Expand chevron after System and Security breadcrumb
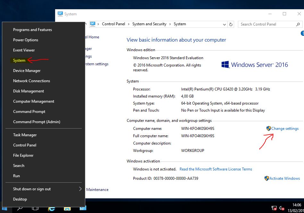Viewport: 304px width, 213px height. tap(170, 24)
